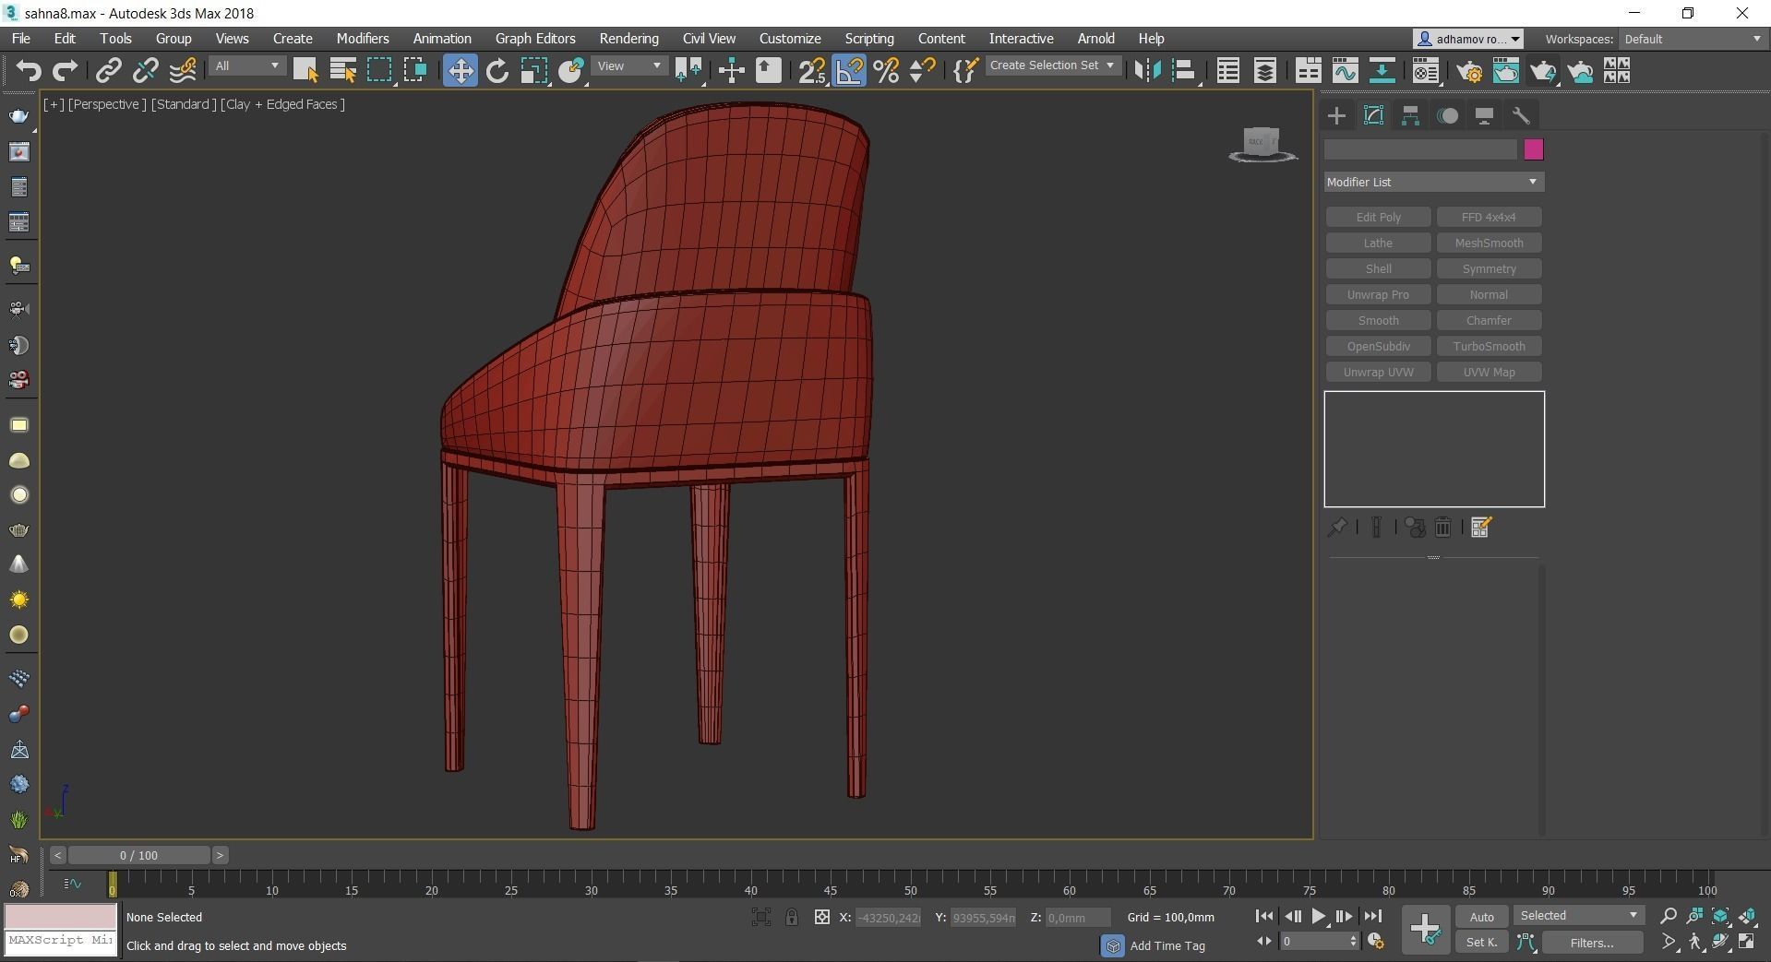Select the Select and Link tool

109,71
